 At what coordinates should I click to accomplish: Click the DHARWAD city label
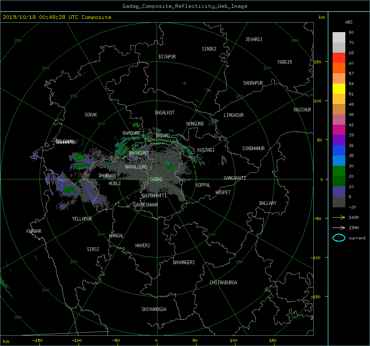point(107,176)
